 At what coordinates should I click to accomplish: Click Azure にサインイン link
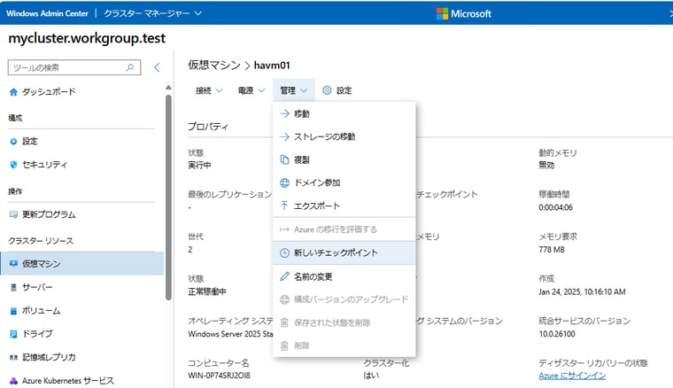pyautogui.click(x=572, y=376)
